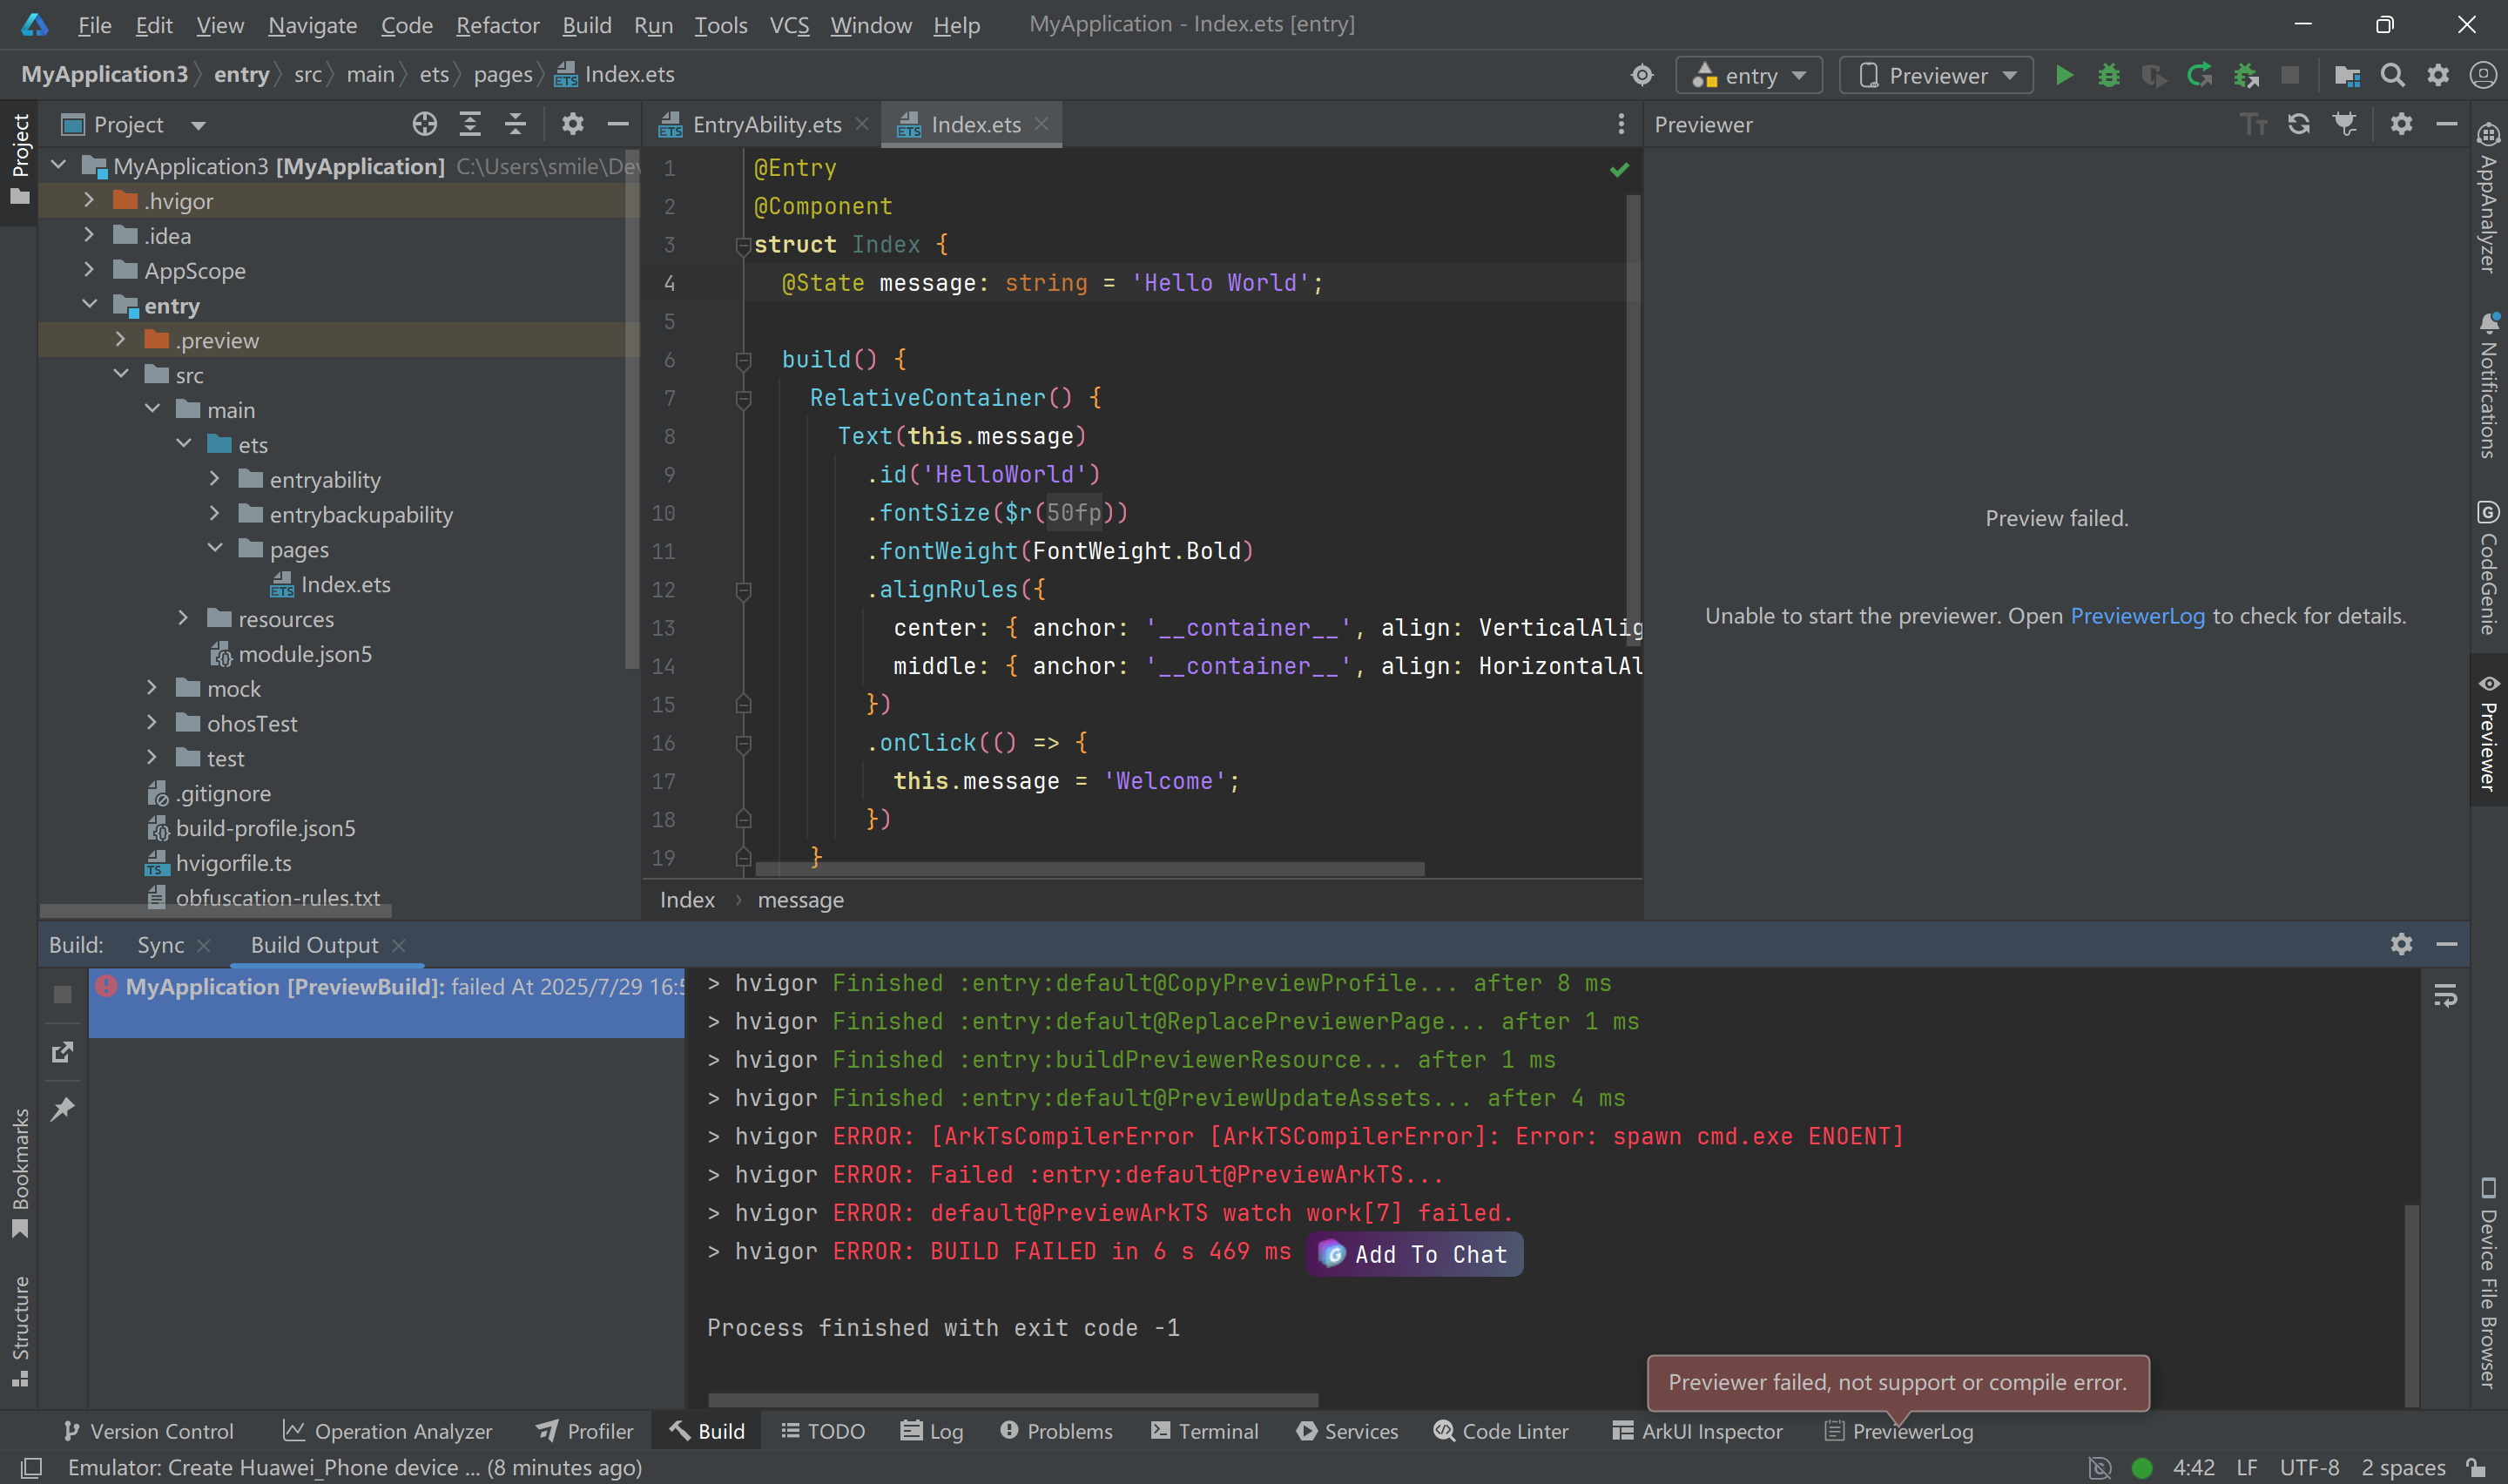
Task: Click the editor horizontal scrollbar
Action: click(1089, 869)
